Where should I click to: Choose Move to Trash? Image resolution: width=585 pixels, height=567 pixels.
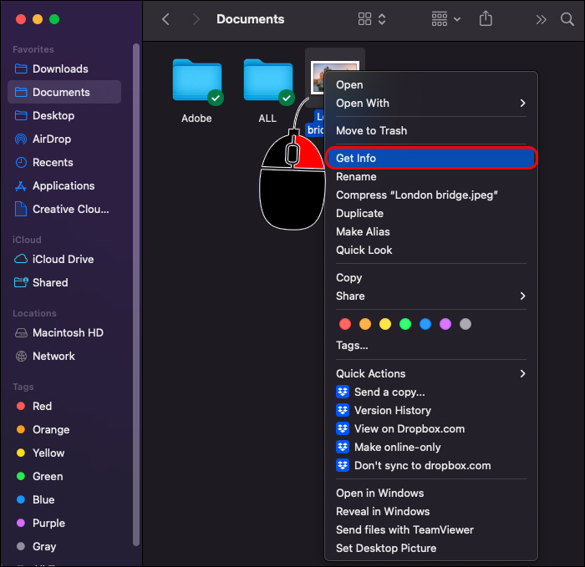click(431, 130)
